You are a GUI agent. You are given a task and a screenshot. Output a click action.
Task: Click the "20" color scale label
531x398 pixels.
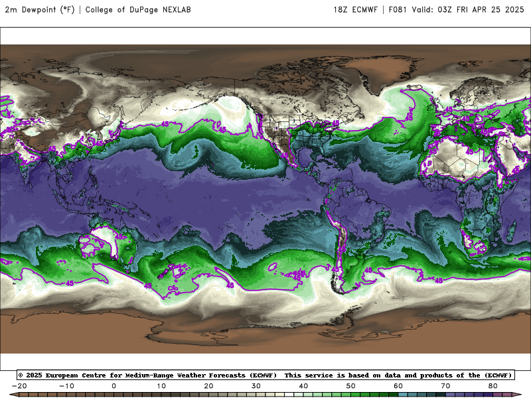tap(208, 386)
